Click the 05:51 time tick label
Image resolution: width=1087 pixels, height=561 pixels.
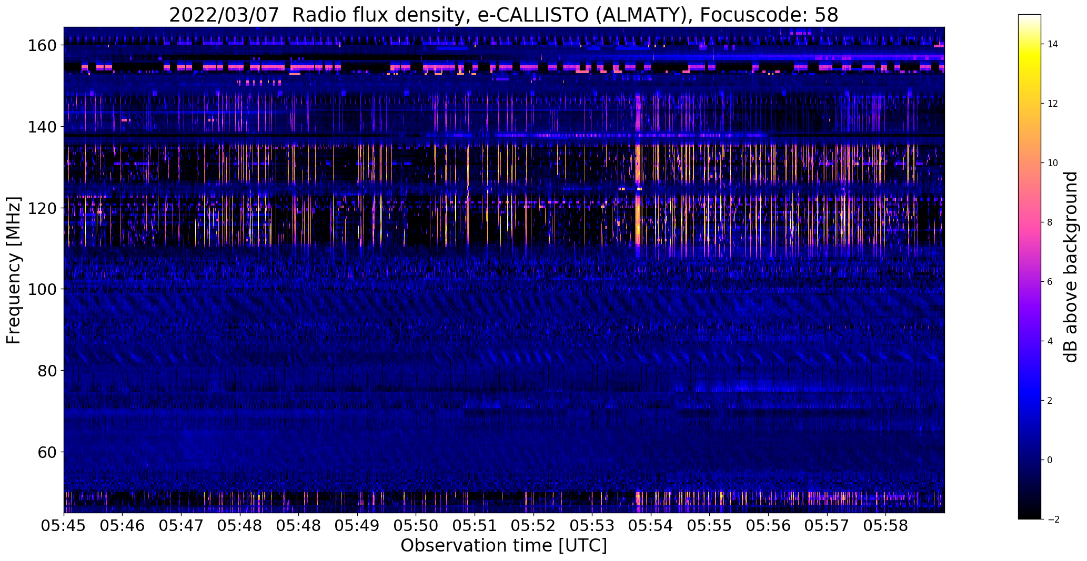click(x=475, y=526)
